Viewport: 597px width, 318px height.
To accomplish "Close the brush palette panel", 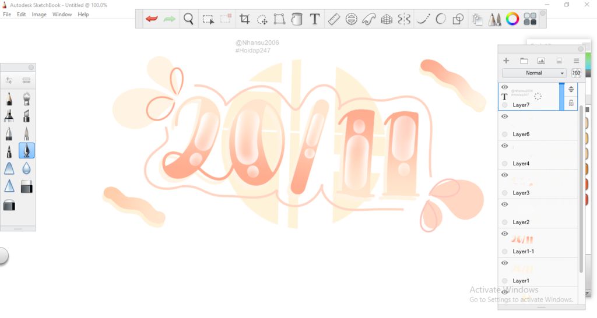I will tap(31, 68).
